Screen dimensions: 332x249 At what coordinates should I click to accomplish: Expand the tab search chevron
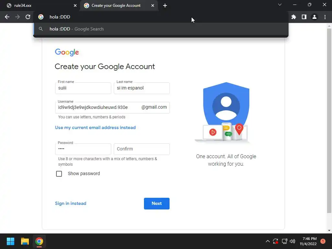coord(280,5)
